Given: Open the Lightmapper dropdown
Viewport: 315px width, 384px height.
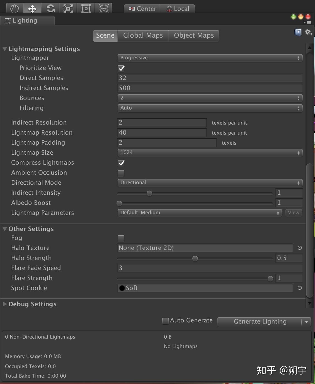Looking at the screenshot, I should (210, 58).
